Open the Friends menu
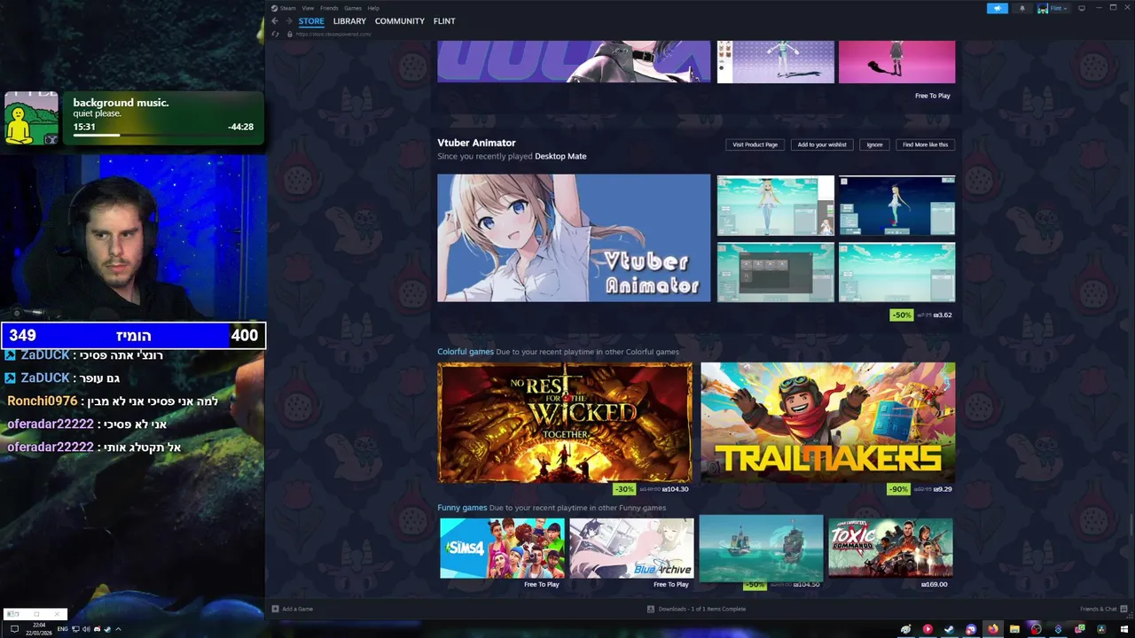 [x=329, y=8]
